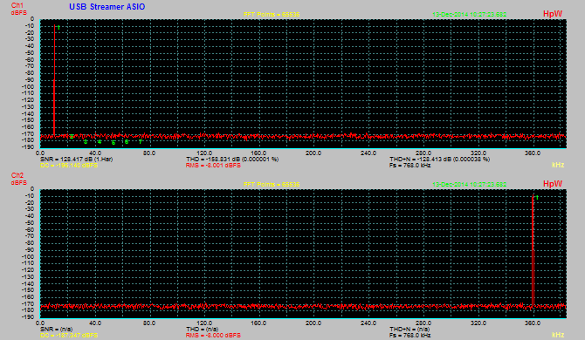585x340 pixels.
Task: Click the 200.0 tick on Ch1 frequency axis
Action: [313, 153]
